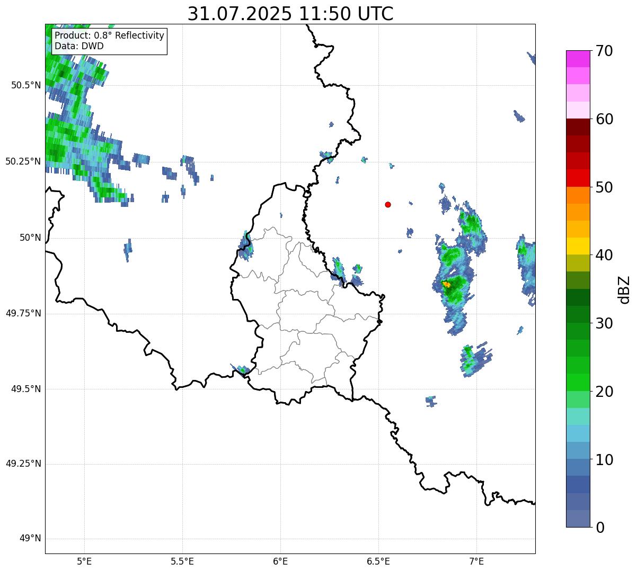Click the red dot marker on the map
637x572 pixels.
(388, 204)
